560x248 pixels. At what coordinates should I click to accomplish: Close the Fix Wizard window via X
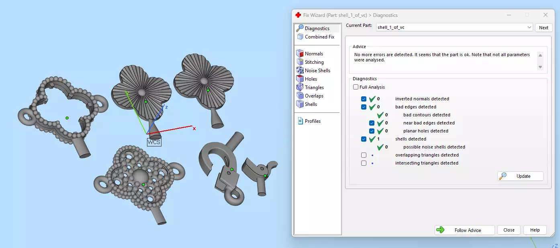545,15
